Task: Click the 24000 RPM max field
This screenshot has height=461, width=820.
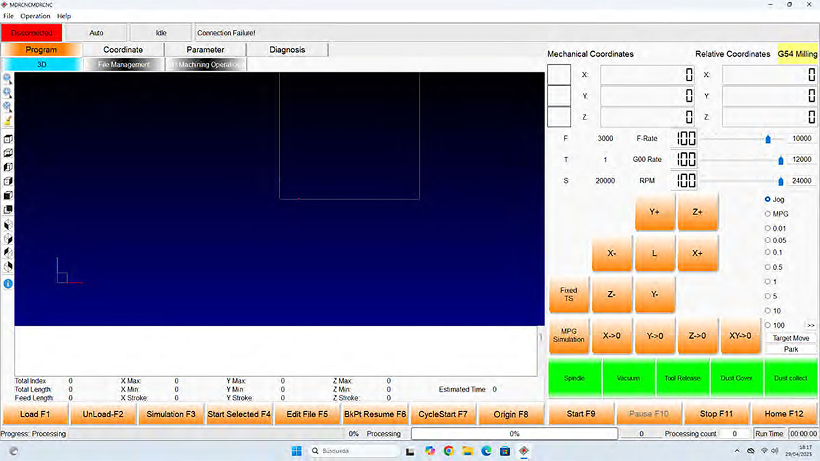Action: [x=801, y=181]
